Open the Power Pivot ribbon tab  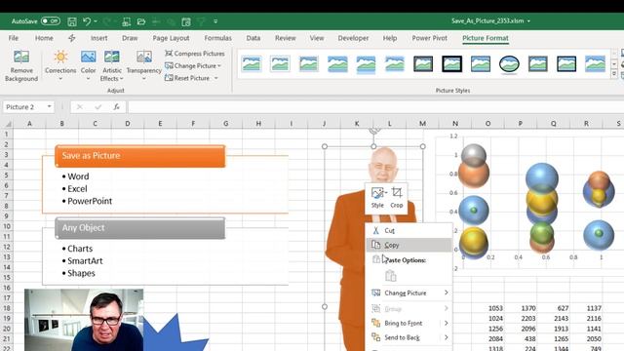429,38
